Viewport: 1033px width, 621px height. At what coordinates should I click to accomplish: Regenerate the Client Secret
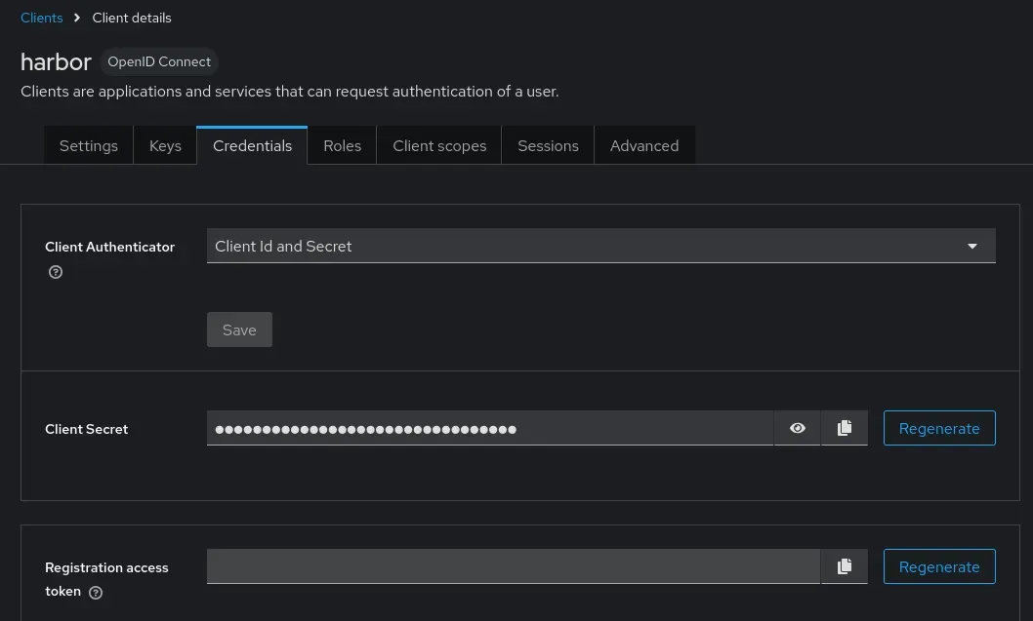(x=939, y=428)
